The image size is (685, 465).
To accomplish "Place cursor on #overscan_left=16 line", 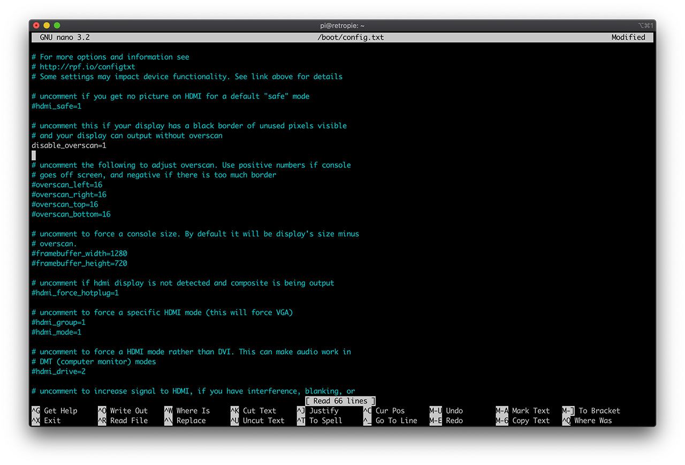I will [67, 184].
